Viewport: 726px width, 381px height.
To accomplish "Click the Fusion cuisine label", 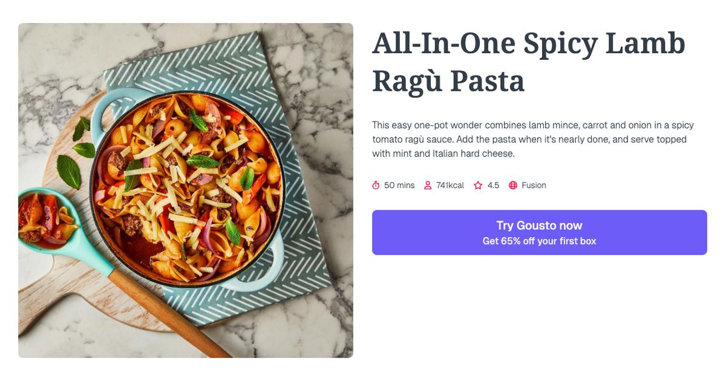I will (534, 185).
